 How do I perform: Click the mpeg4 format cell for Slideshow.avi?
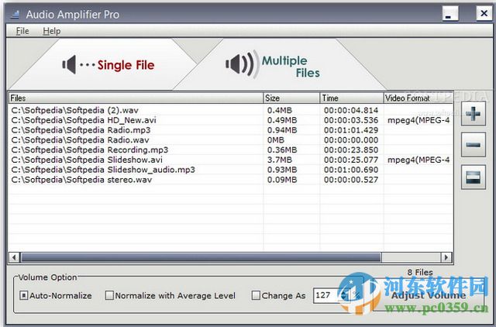click(418, 160)
